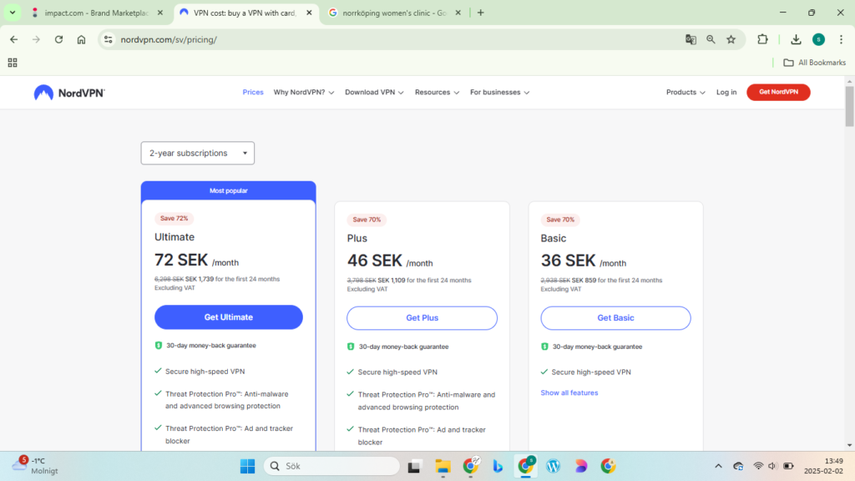Open the browser home page
The height and width of the screenshot is (481, 855).
coord(81,39)
